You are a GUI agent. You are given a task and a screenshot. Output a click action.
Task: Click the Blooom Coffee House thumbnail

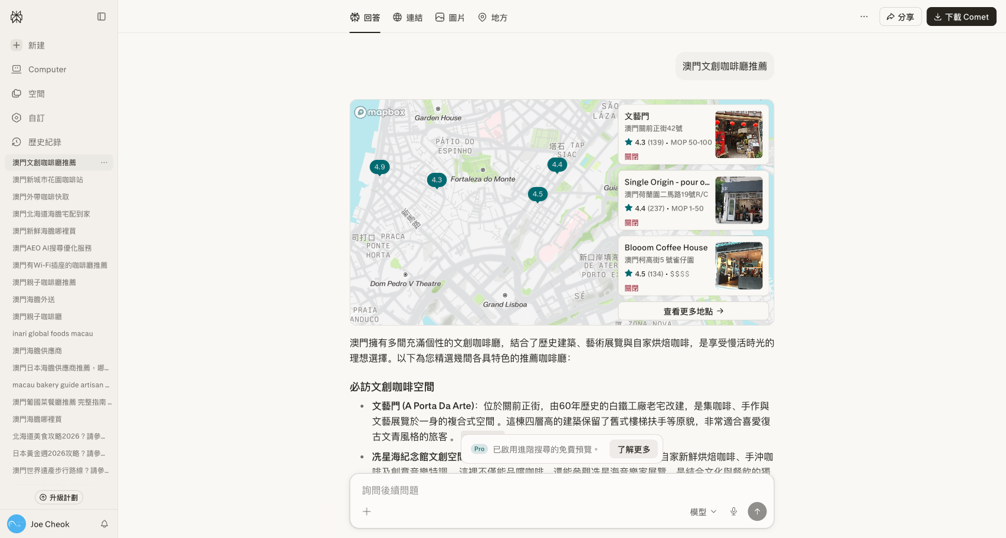click(739, 266)
